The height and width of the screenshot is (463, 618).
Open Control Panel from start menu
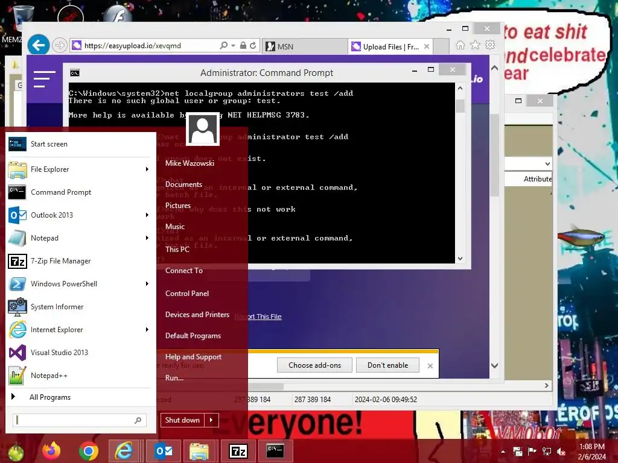pos(187,294)
